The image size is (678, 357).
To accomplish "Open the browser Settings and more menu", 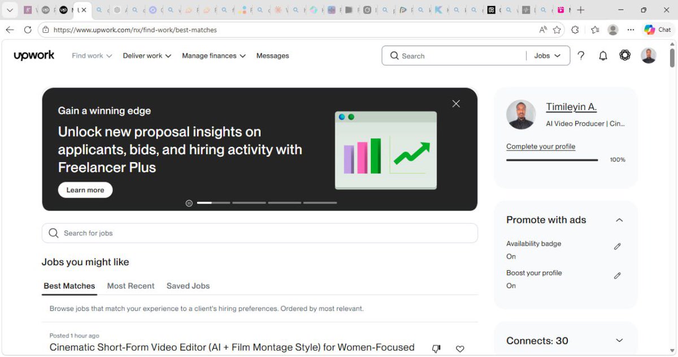I will point(631,30).
